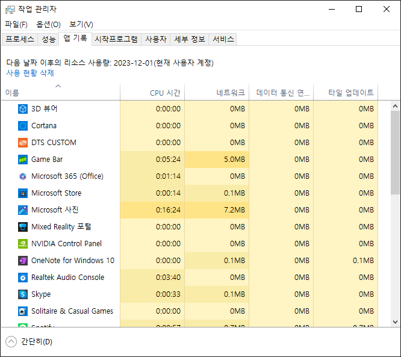Image resolution: width=401 pixels, height=357 pixels.
Task: Click the Solitaire & Casual Games icon
Action: click(23, 311)
